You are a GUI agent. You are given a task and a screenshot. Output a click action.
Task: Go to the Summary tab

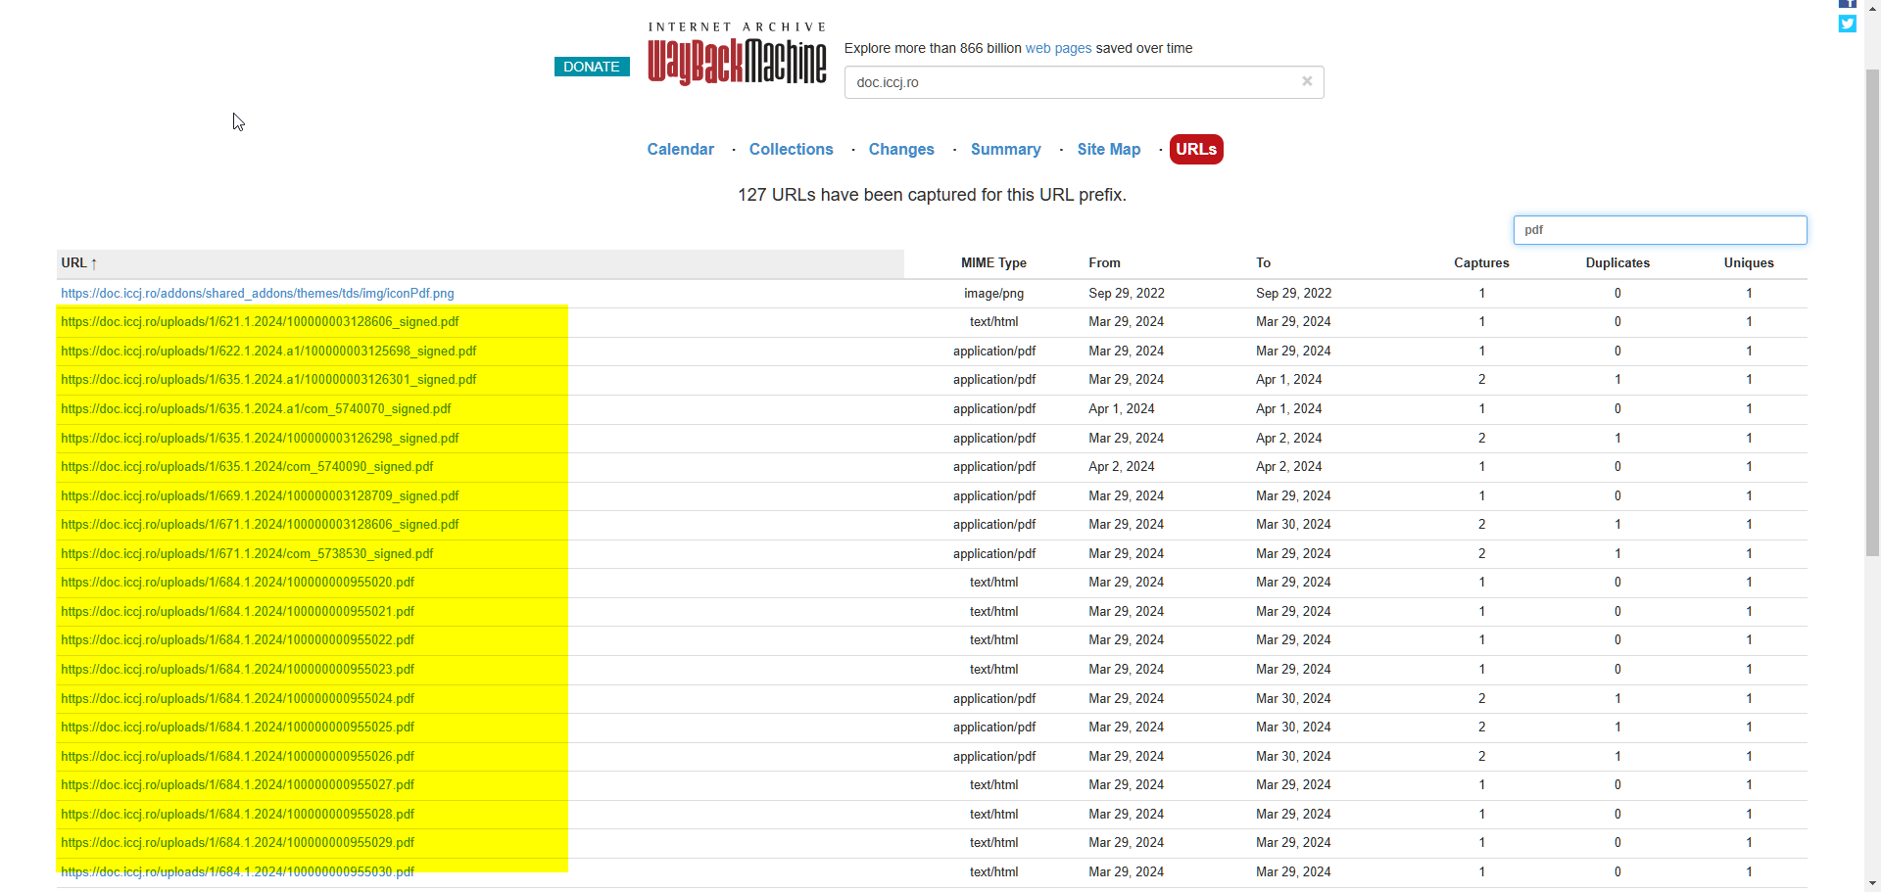(x=1005, y=149)
